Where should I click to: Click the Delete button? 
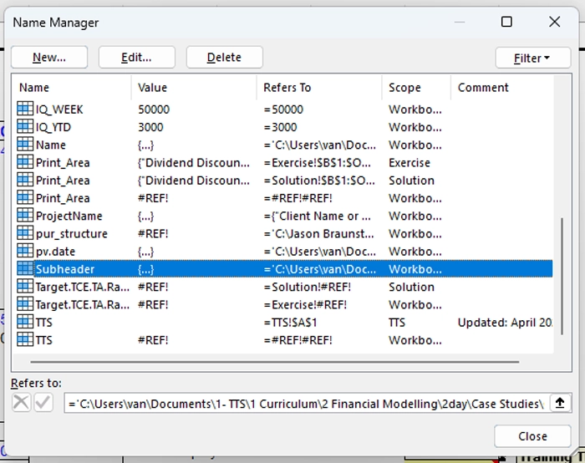(224, 57)
